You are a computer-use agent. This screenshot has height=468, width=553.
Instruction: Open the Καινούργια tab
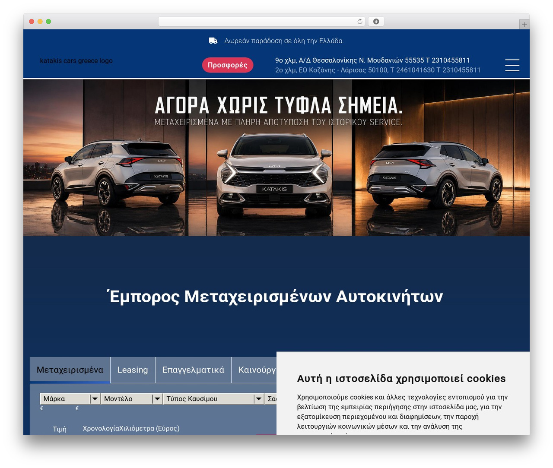point(254,370)
